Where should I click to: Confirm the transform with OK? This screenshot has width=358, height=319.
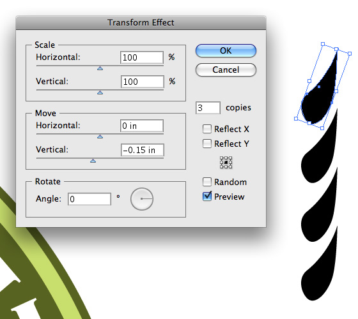[226, 50]
